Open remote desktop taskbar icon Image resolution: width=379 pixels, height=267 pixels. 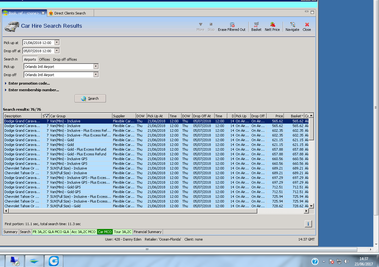click(x=14, y=261)
